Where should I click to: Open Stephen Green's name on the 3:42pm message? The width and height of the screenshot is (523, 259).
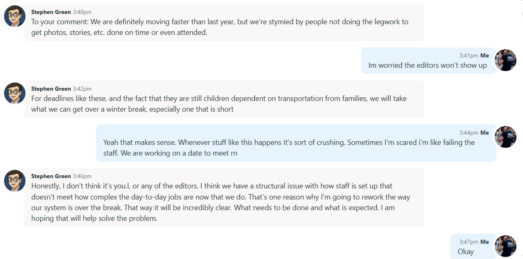pos(51,89)
